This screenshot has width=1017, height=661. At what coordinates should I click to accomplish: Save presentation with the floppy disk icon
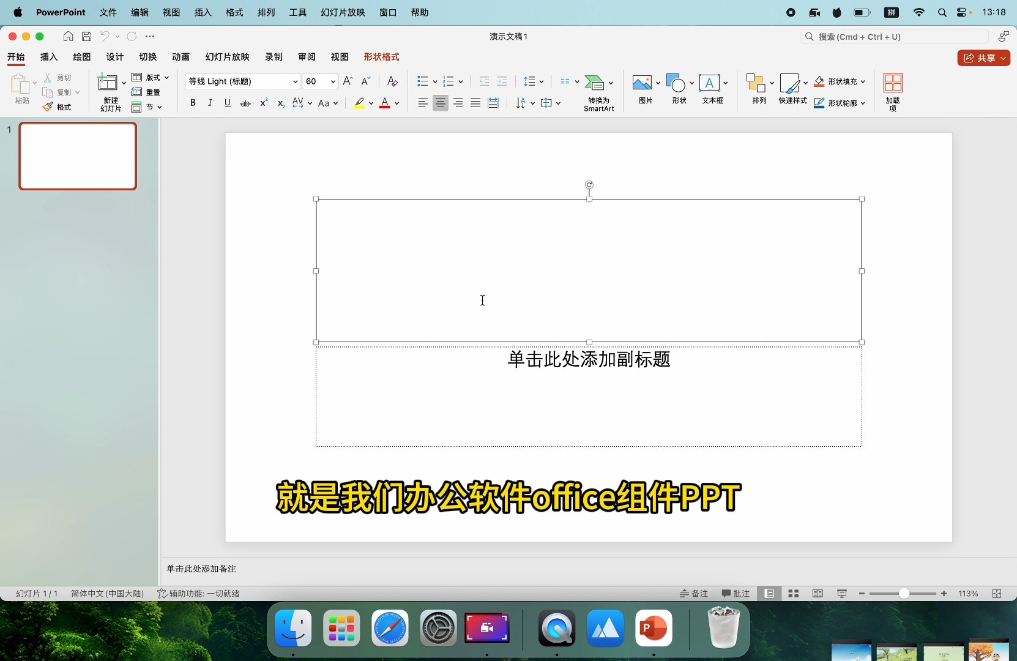tap(86, 36)
